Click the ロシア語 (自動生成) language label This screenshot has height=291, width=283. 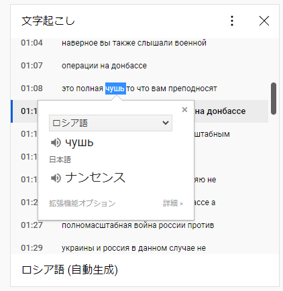(x=70, y=270)
